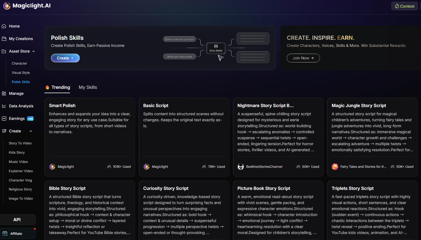Open the Basic Script skill card
This screenshot has width=421, height=240.
[x=184, y=137]
